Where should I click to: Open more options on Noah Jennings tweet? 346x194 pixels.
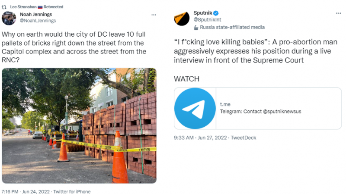pos(154,15)
